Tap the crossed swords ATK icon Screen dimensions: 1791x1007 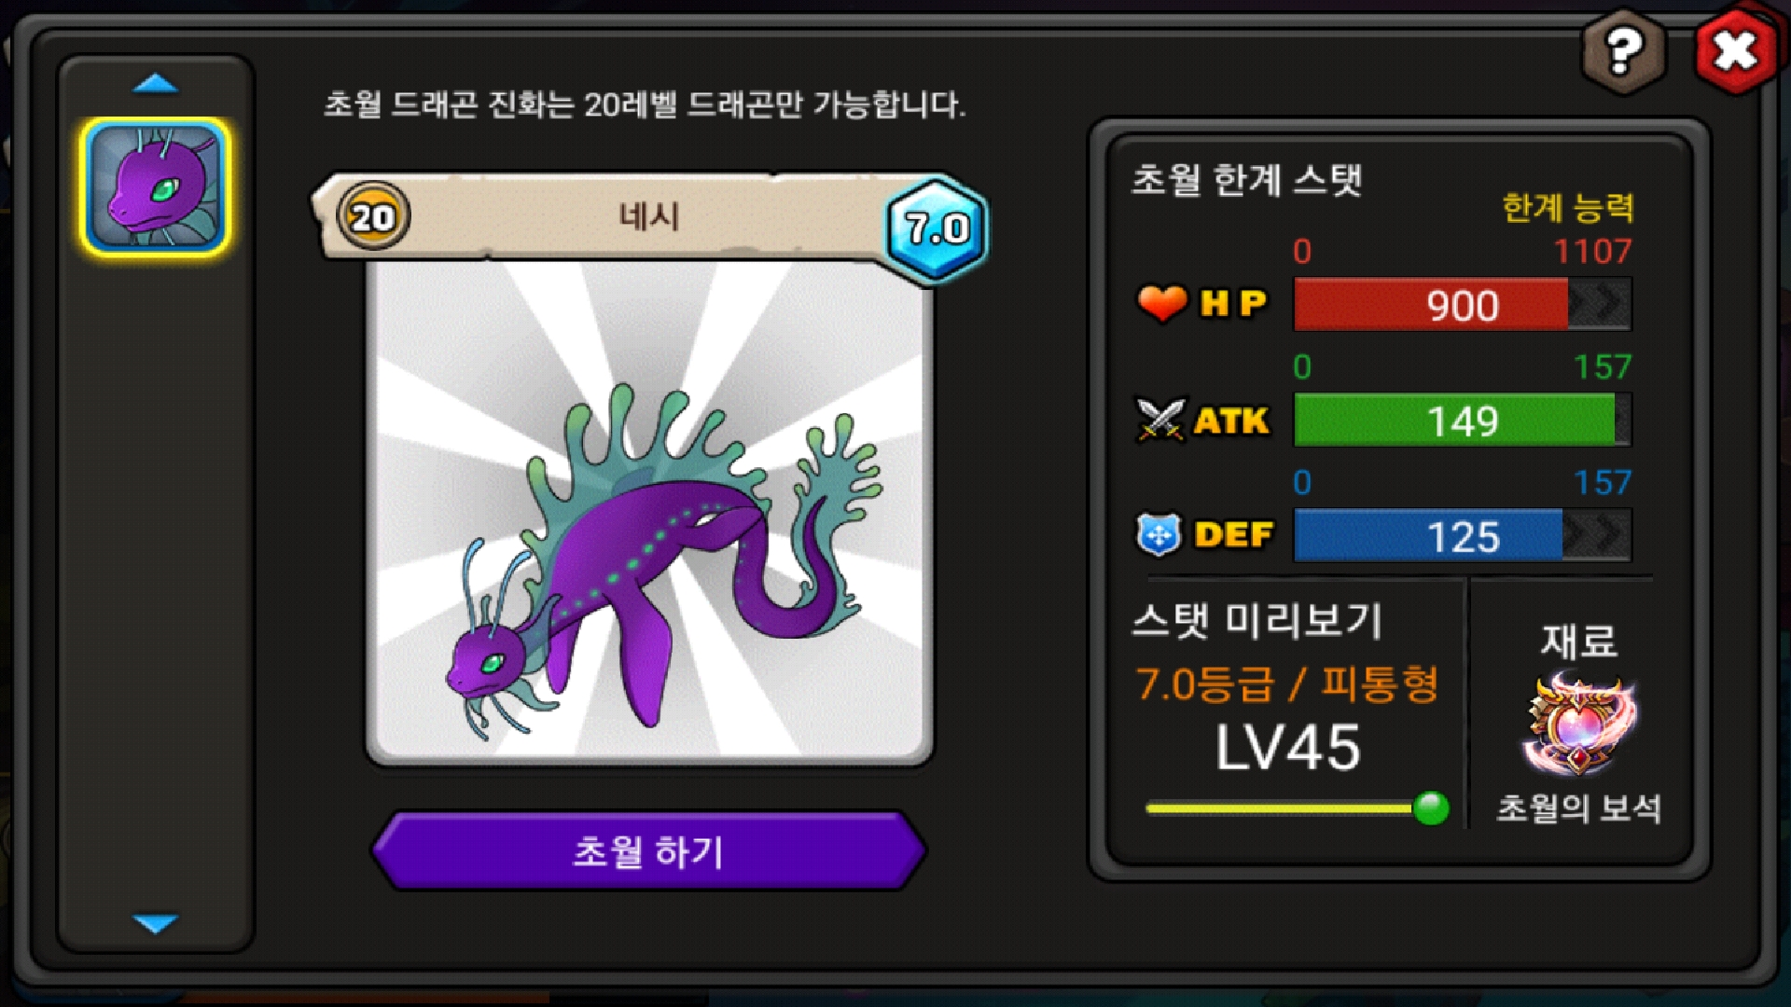[x=1160, y=420]
